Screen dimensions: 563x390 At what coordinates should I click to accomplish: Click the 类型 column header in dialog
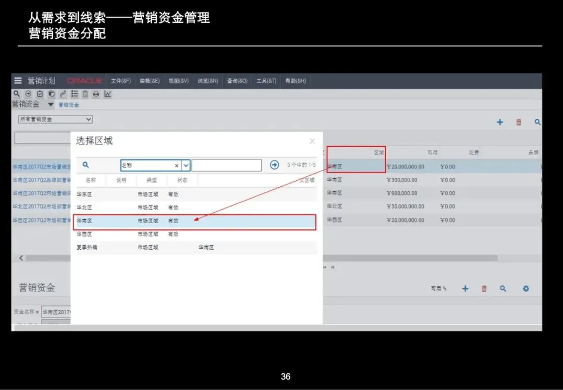(x=152, y=180)
